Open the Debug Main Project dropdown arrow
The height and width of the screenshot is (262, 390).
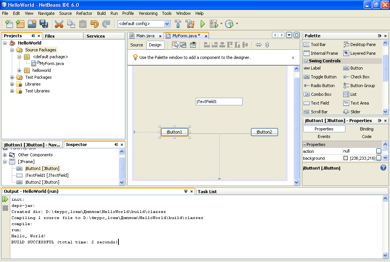point(221,24)
